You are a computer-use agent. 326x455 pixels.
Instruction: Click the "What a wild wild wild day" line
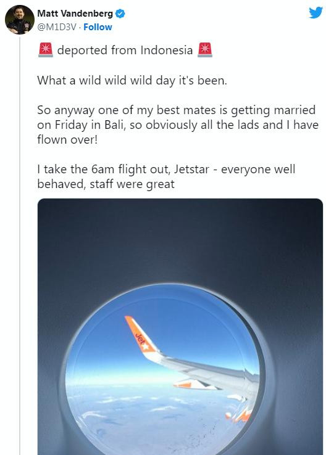point(132,80)
